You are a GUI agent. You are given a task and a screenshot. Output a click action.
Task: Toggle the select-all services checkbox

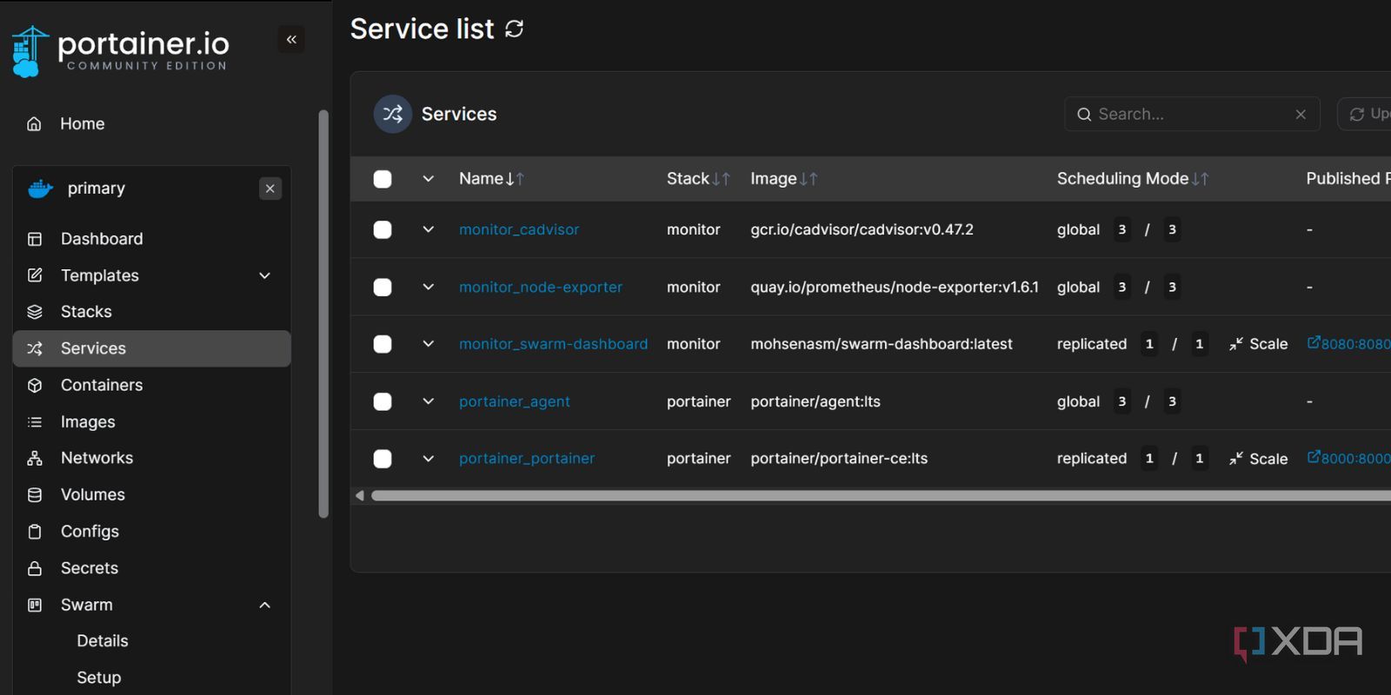(x=383, y=179)
